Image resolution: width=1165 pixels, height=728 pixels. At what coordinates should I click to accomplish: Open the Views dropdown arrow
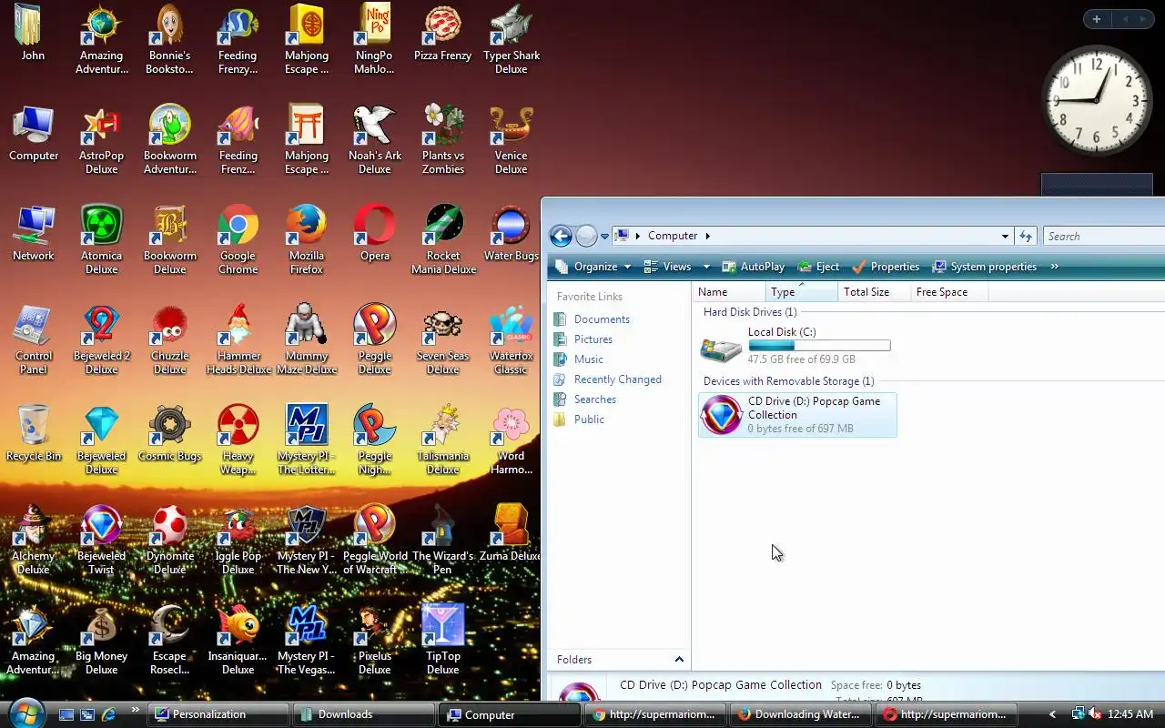[x=706, y=267]
